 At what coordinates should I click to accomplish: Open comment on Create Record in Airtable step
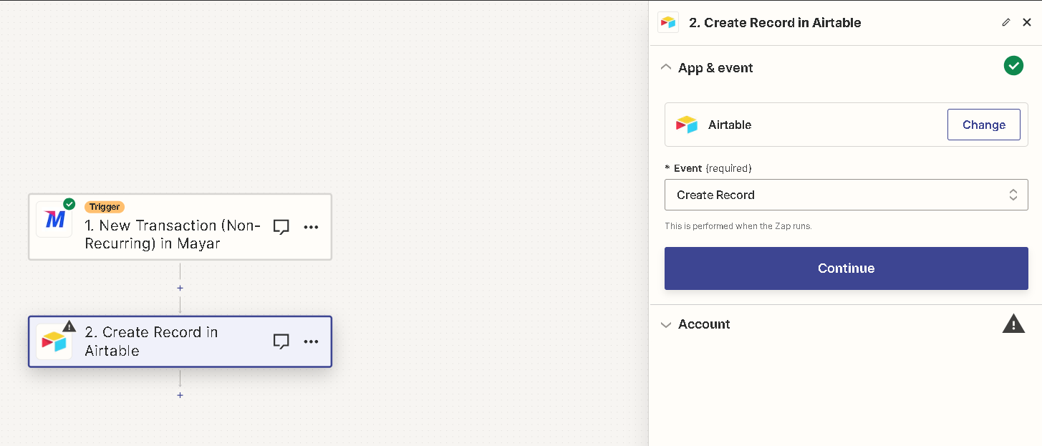click(281, 341)
